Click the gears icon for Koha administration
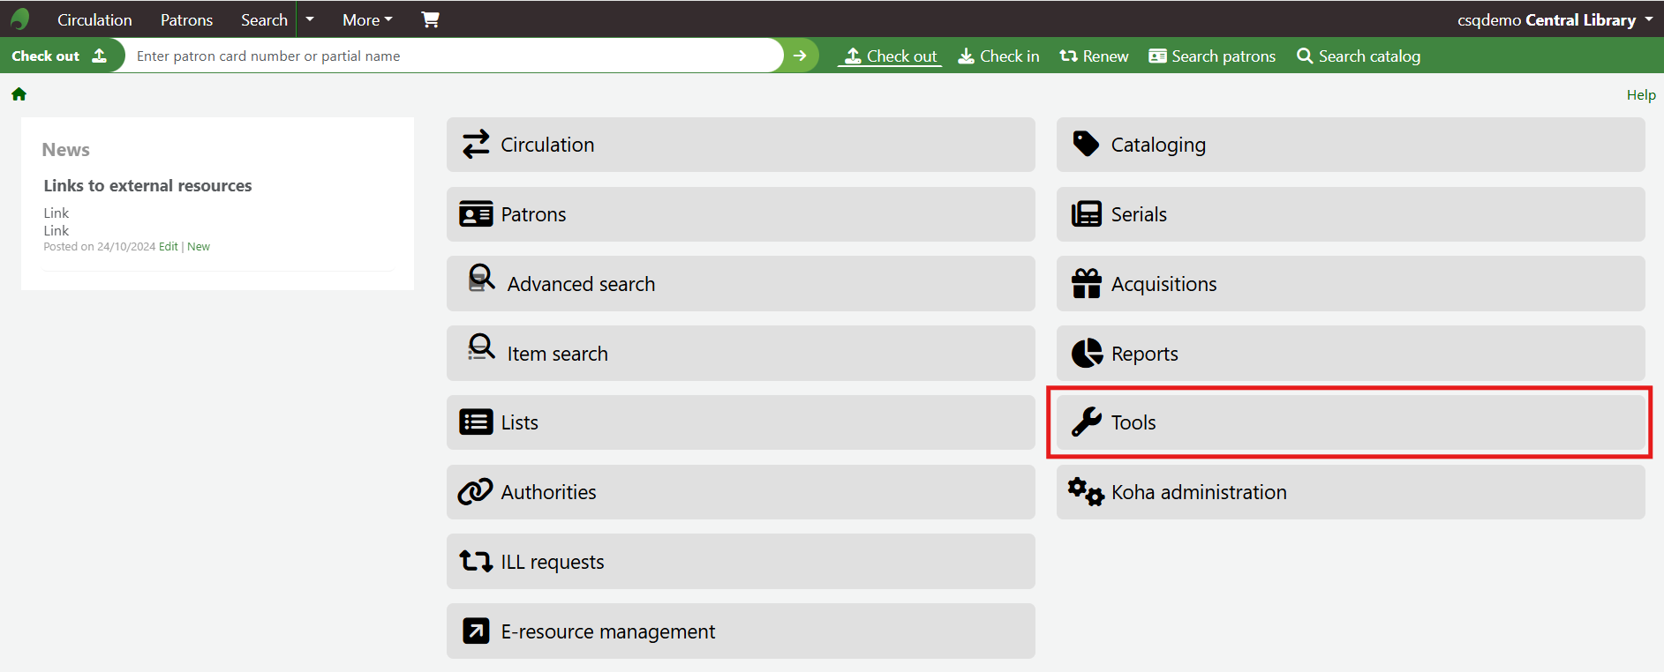The height and width of the screenshot is (672, 1664). point(1086,492)
